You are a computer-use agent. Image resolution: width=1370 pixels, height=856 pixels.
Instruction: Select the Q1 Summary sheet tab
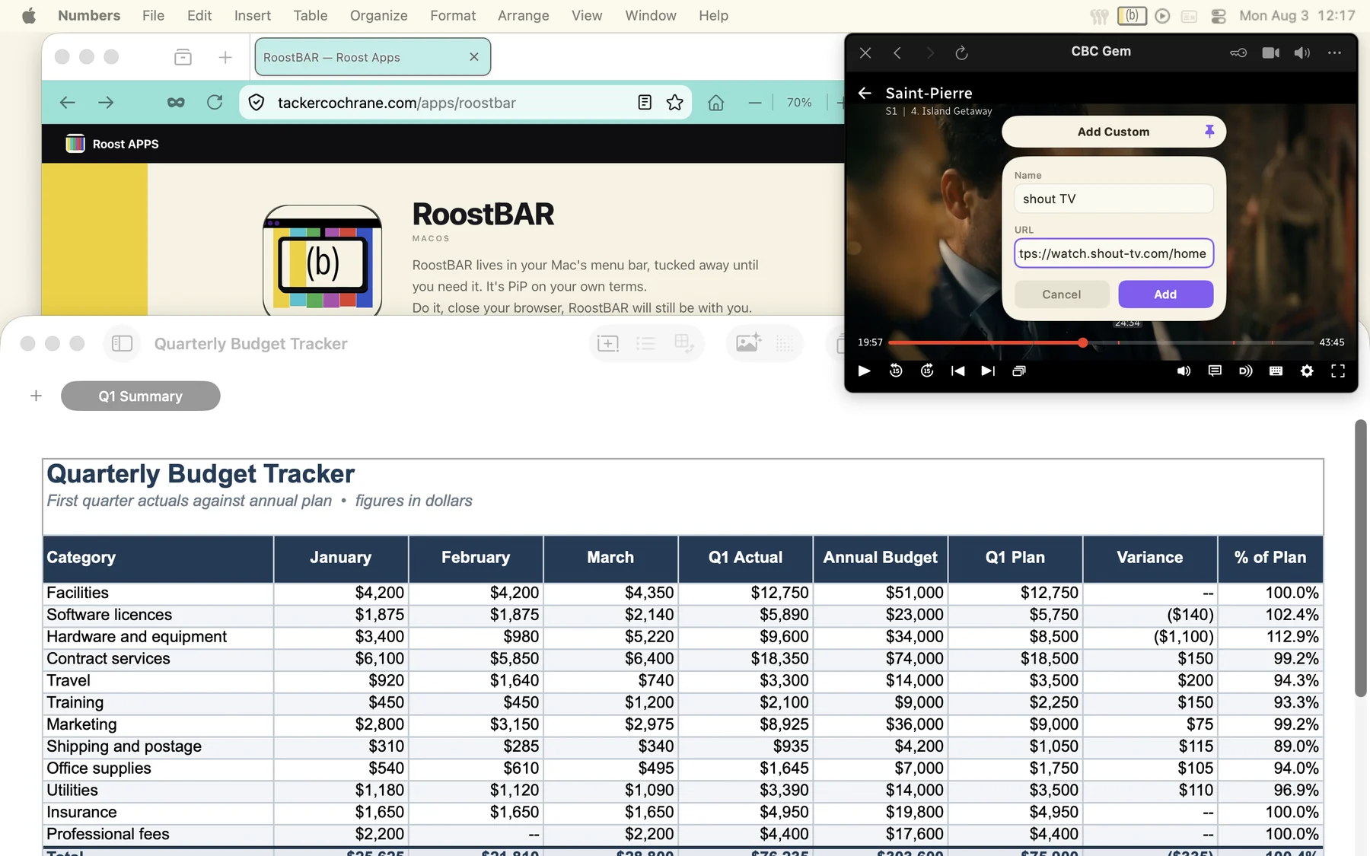[x=141, y=396]
